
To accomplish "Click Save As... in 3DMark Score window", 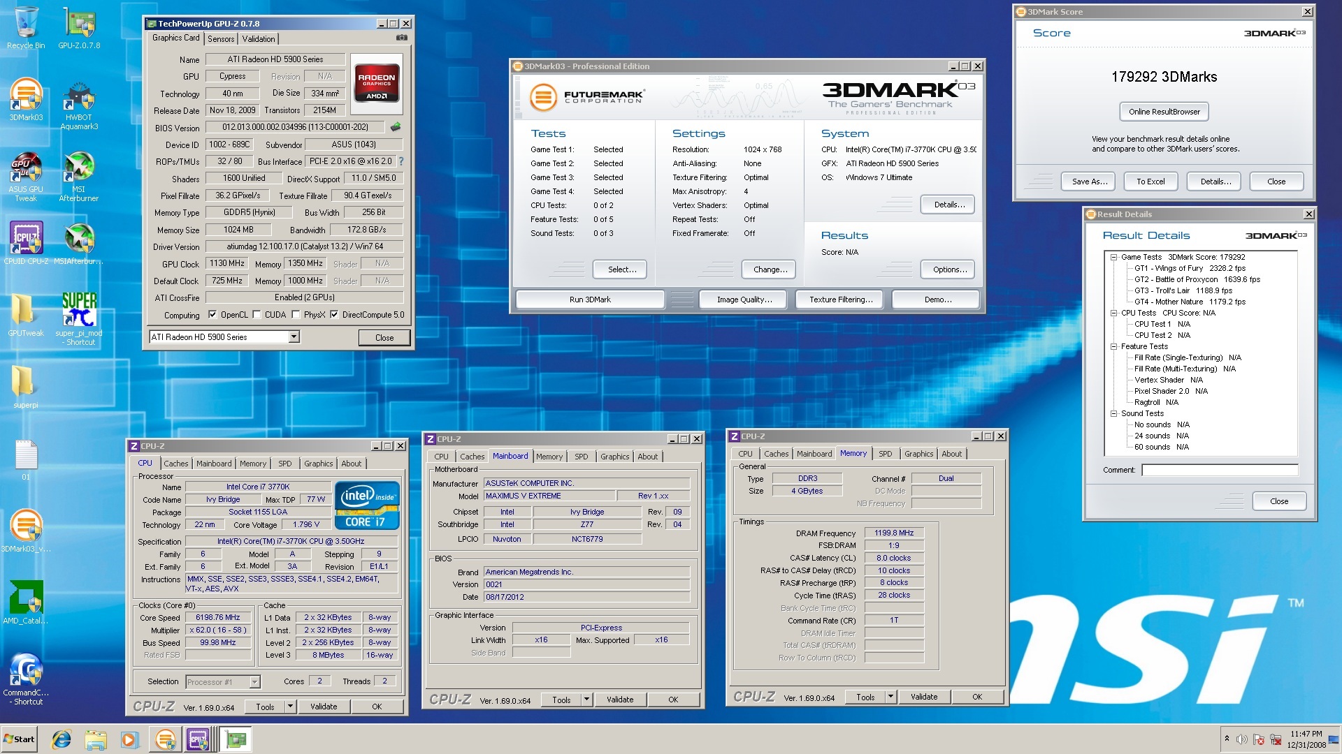I will pos(1089,182).
